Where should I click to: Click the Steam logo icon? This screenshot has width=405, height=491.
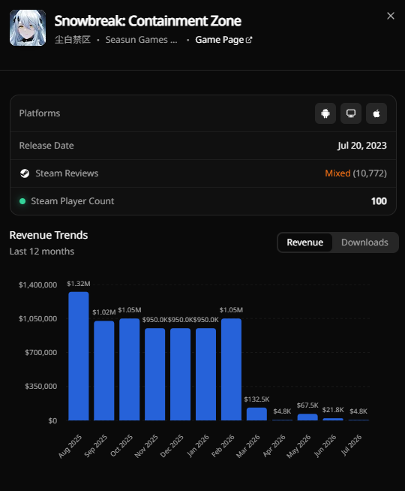click(x=25, y=173)
